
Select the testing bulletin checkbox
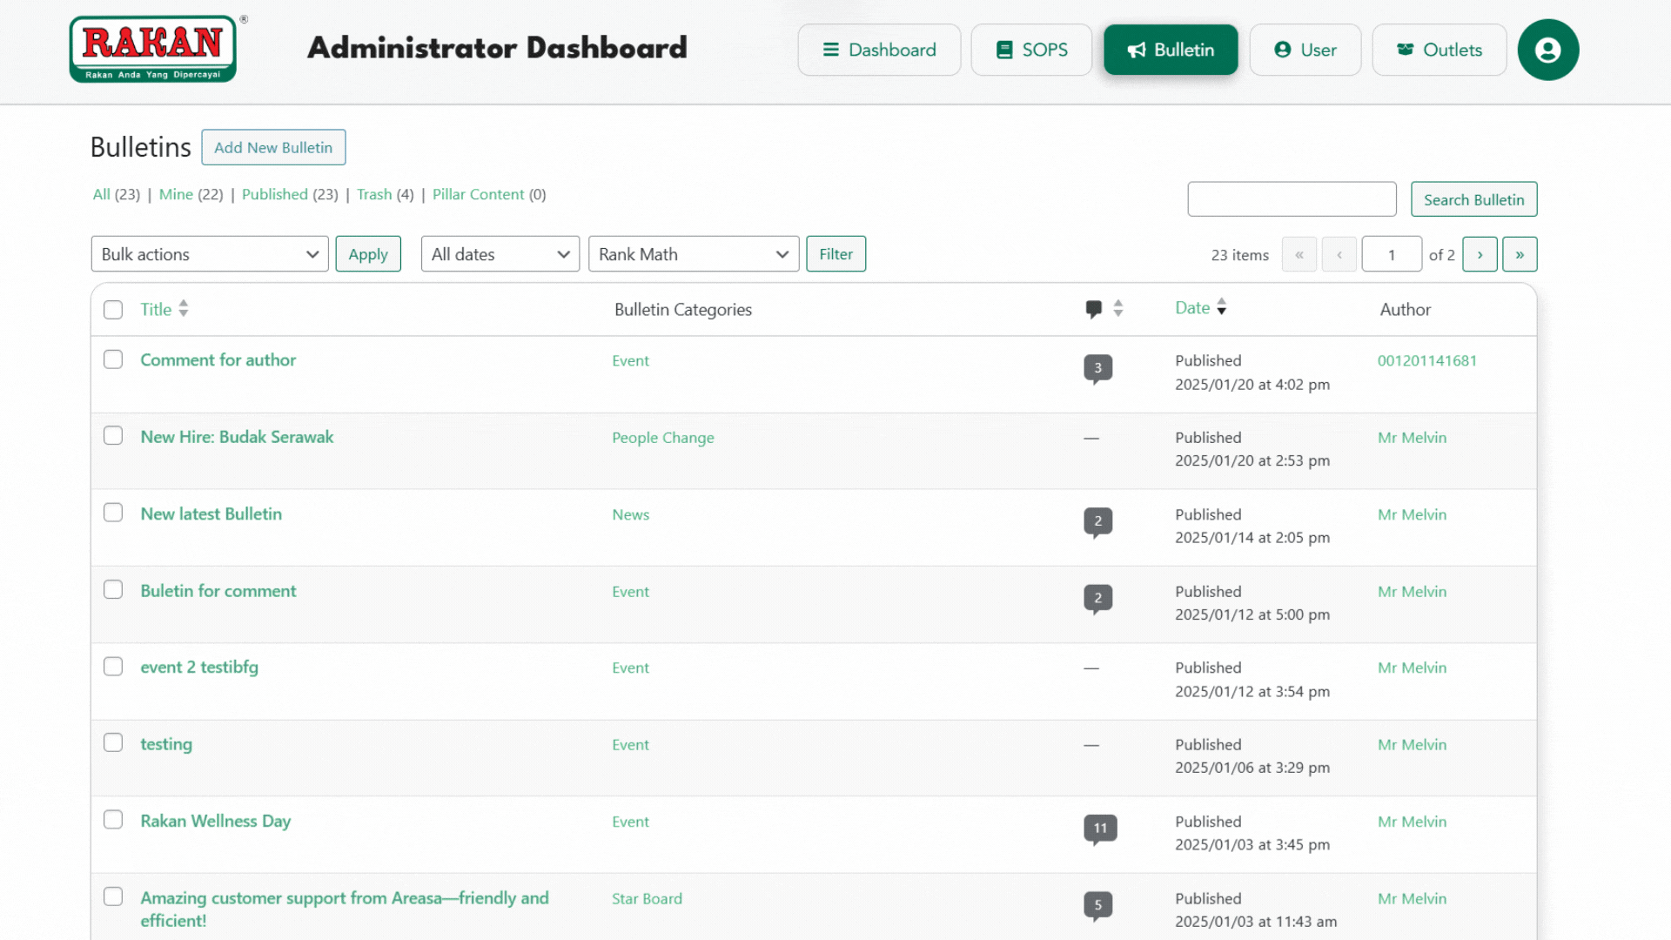(113, 743)
